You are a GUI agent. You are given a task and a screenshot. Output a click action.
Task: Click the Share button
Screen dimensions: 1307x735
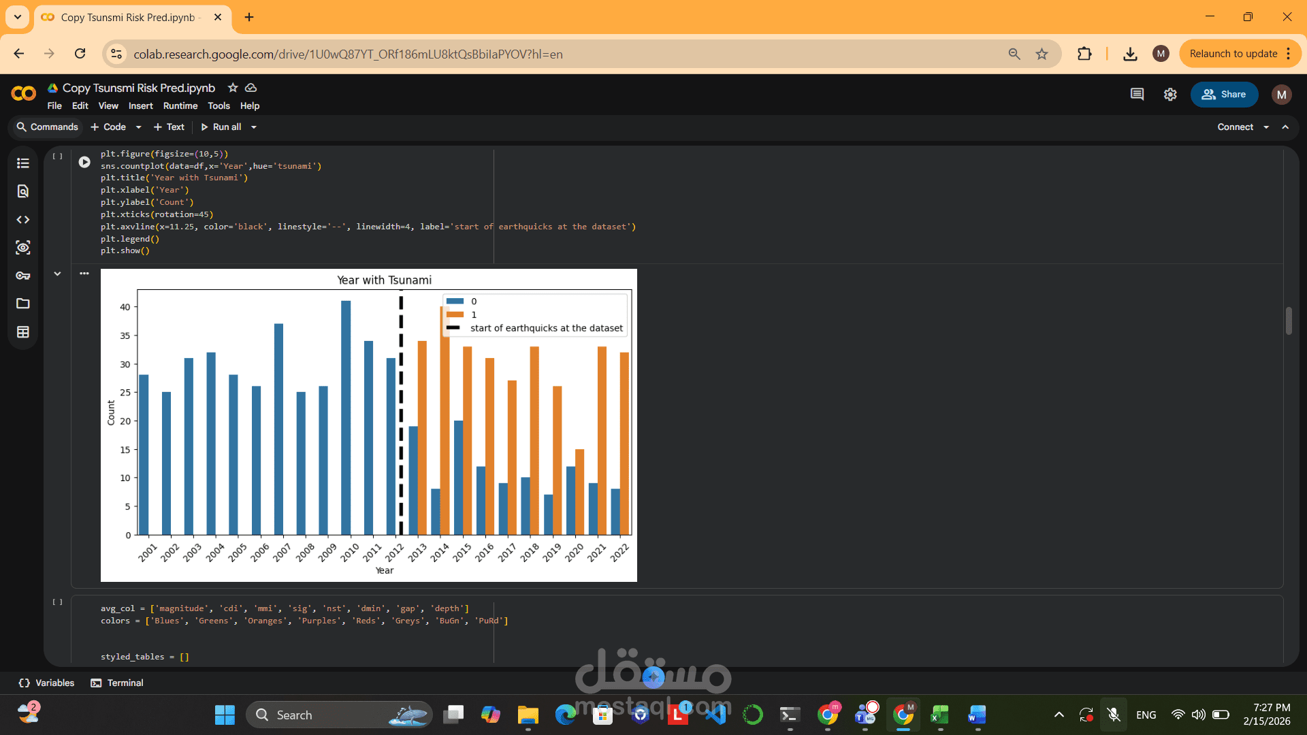(1224, 95)
